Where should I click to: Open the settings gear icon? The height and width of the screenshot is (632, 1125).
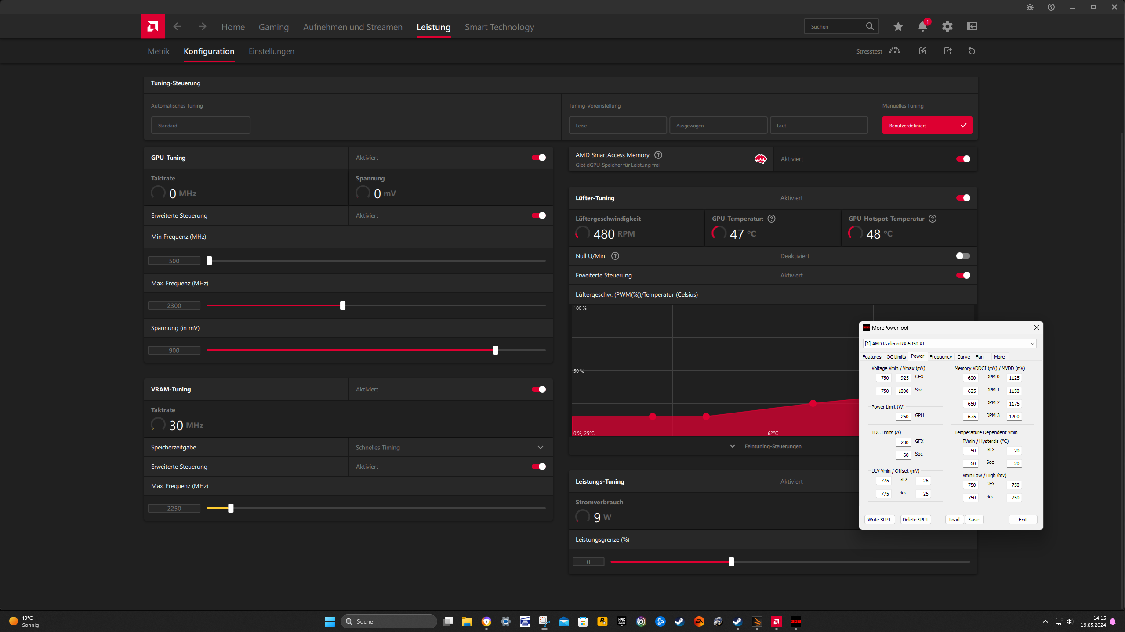click(947, 26)
